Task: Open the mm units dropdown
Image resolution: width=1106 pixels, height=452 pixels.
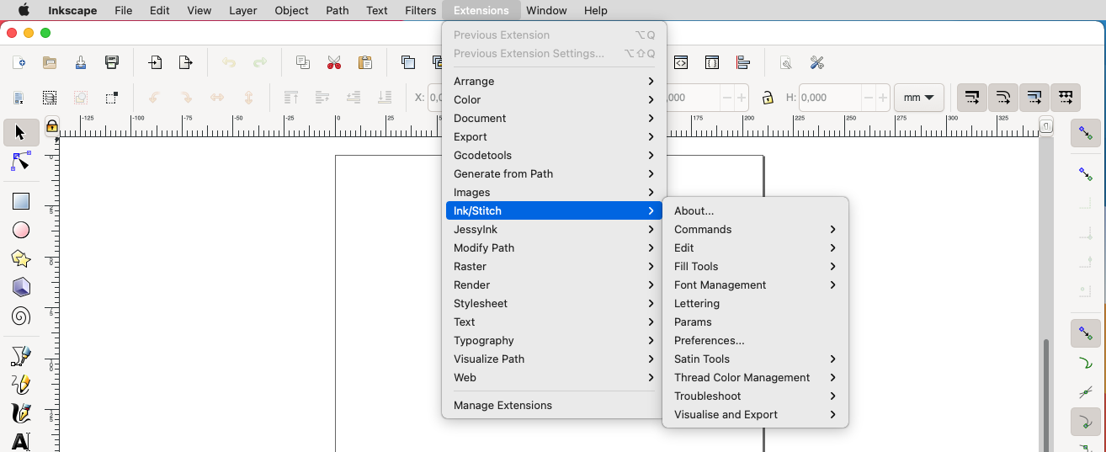Action: point(918,98)
